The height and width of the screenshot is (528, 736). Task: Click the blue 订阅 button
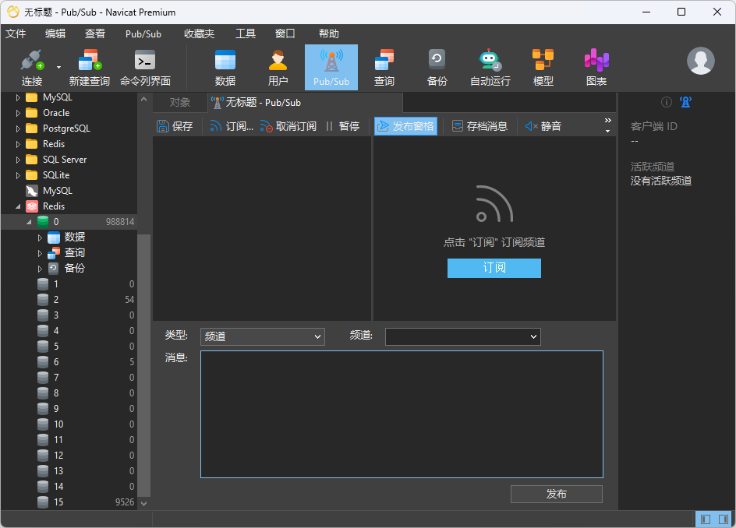pyautogui.click(x=494, y=268)
